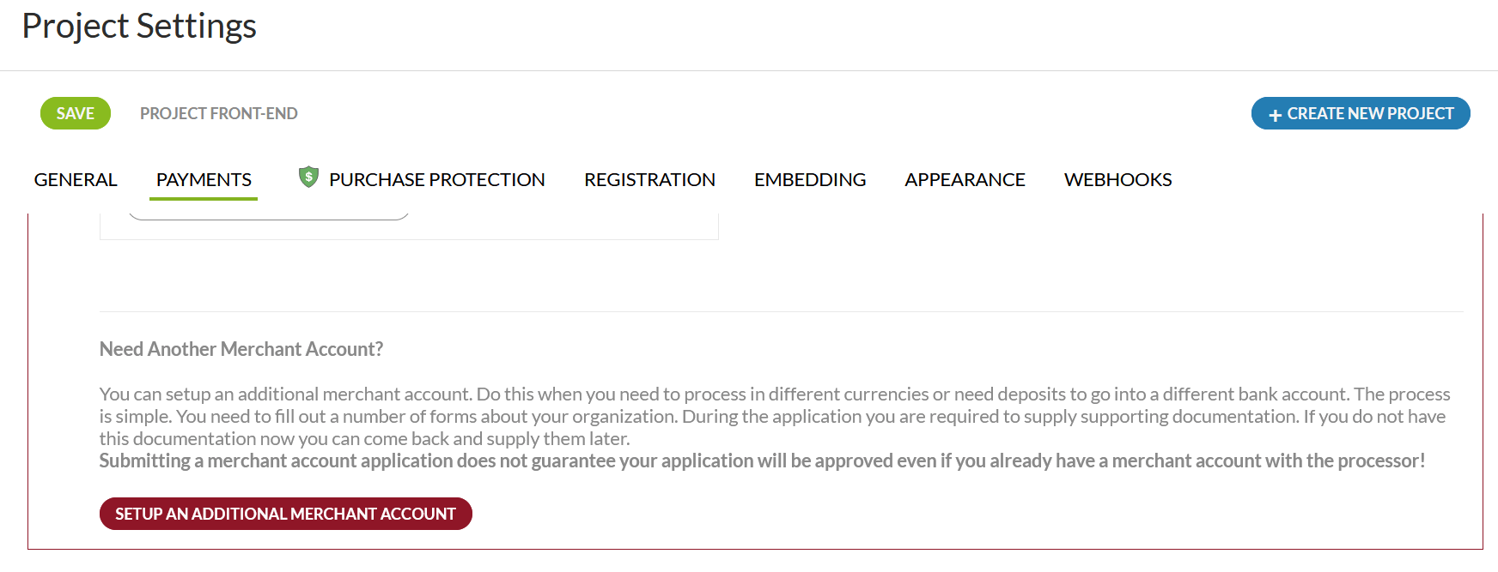
Task: Open the PURCHASE PROTECTION tab label
Action: tap(436, 179)
